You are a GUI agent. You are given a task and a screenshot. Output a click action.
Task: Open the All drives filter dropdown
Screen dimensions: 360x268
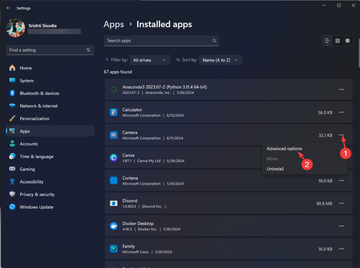tap(150, 60)
